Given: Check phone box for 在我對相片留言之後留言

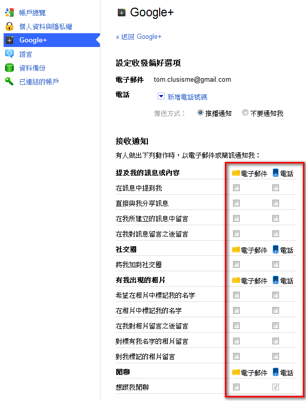Looking at the screenshot, I should [x=275, y=326].
